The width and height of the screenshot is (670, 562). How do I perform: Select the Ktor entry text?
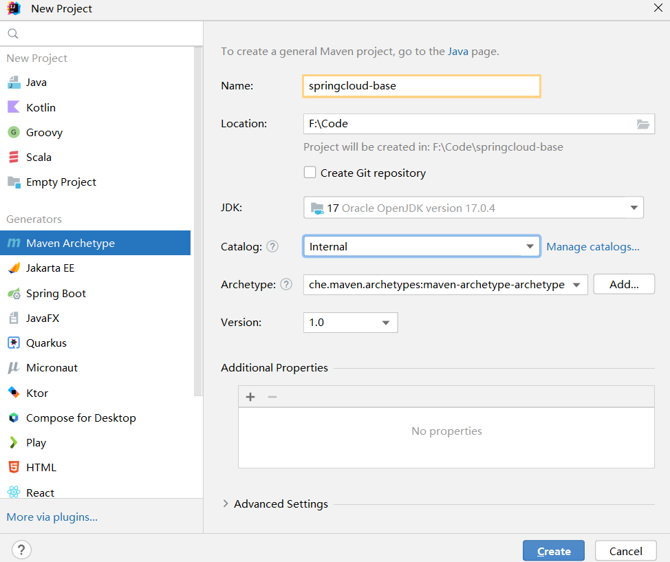(37, 393)
